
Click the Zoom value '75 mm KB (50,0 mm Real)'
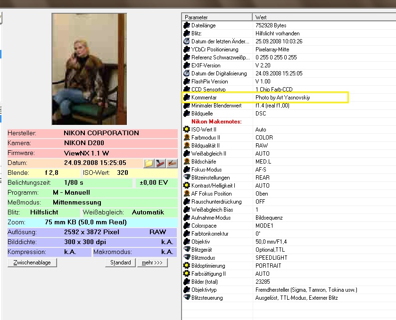point(86,222)
